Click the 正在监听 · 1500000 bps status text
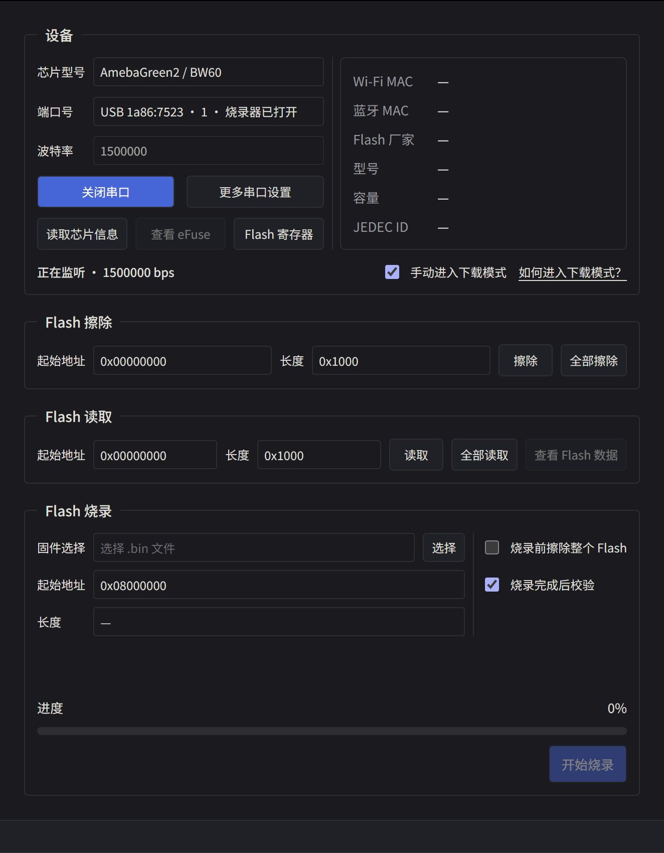This screenshot has width=664, height=853. [x=106, y=272]
